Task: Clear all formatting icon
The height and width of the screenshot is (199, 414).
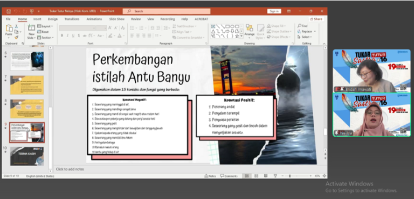Action: tap(123, 28)
